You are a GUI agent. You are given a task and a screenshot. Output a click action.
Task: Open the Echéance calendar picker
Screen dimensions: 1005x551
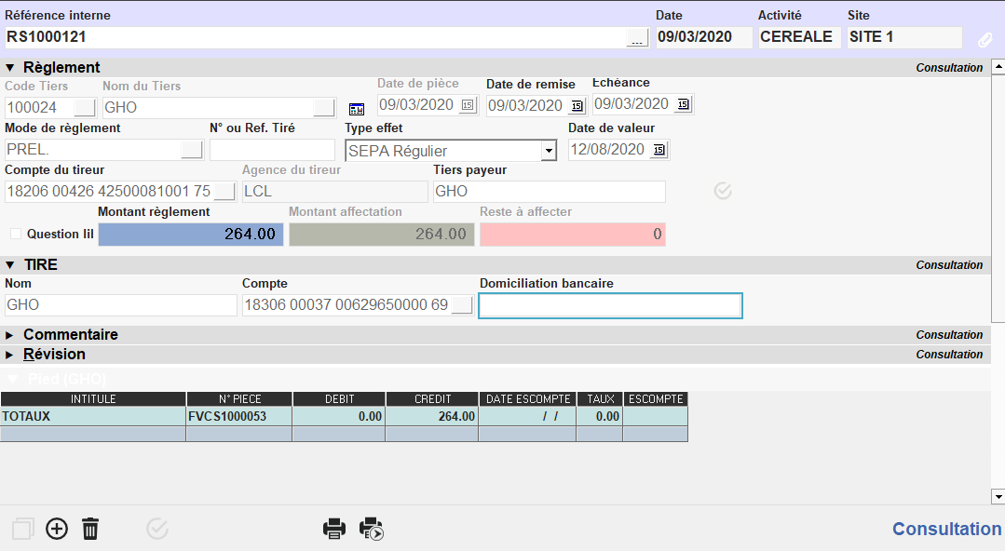click(683, 104)
